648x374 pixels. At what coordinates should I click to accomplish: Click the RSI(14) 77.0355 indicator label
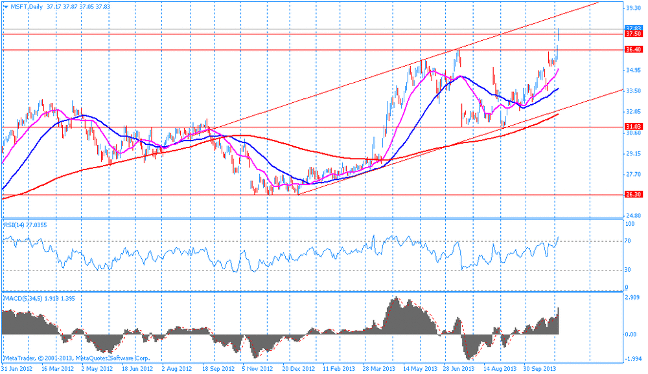(25, 225)
